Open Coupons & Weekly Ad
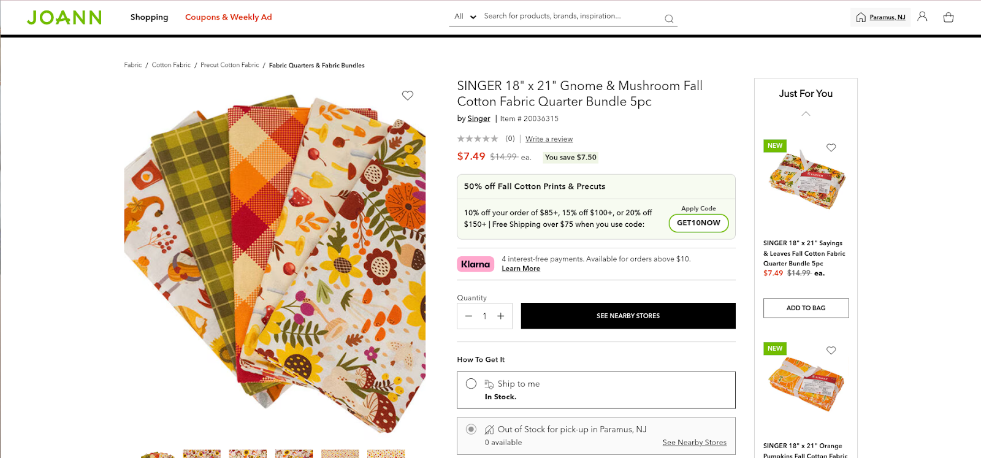This screenshot has height=458, width=981. 228,17
